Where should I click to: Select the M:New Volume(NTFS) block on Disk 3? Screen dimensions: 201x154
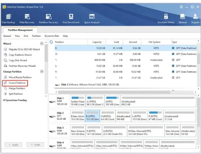pos(146,131)
